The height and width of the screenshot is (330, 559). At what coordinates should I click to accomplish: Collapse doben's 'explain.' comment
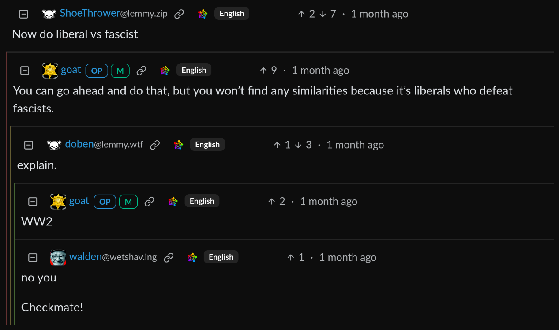click(x=29, y=145)
